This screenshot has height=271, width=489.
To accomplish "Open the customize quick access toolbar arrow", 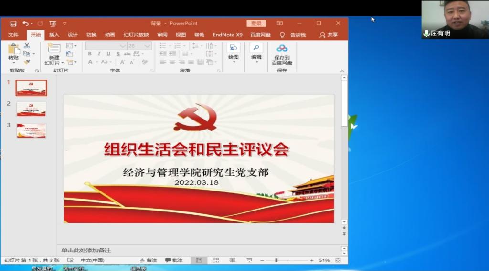I will pyautogui.click(x=64, y=24).
